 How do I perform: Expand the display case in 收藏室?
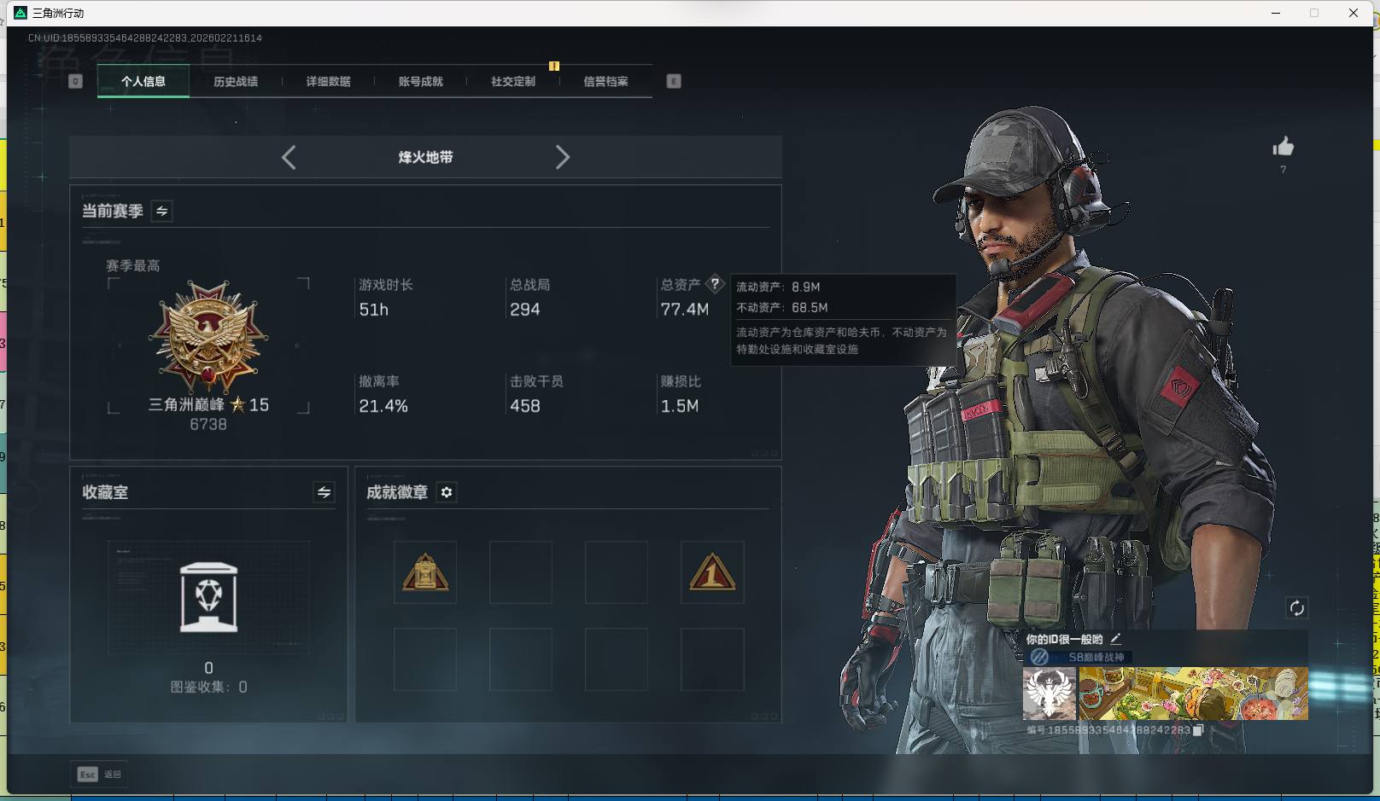(x=208, y=597)
